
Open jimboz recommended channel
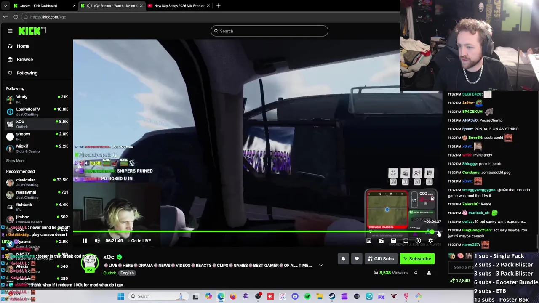[x=37, y=219]
